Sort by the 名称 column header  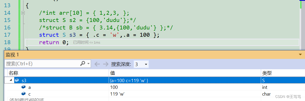tap(58, 73)
